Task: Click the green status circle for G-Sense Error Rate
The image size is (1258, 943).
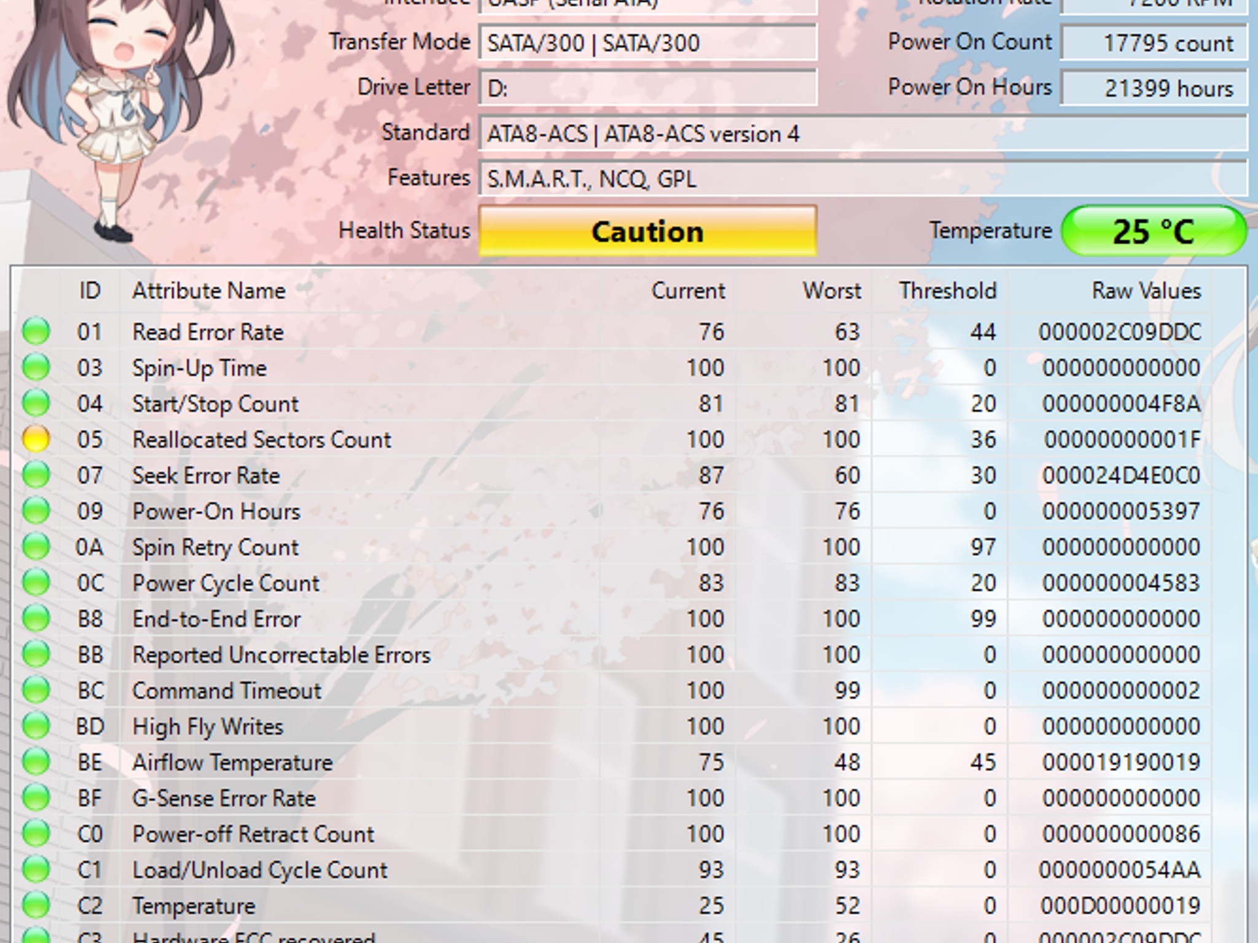Action: (x=36, y=797)
